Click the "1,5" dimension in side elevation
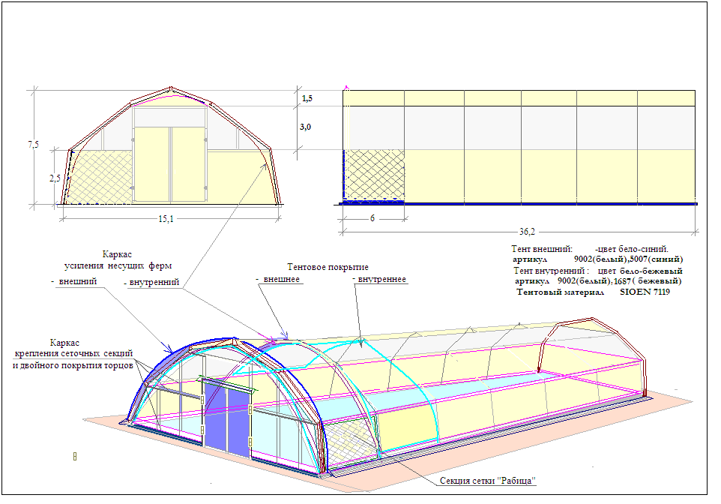The width and height of the screenshot is (721, 504). pyautogui.click(x=307, y=99)
